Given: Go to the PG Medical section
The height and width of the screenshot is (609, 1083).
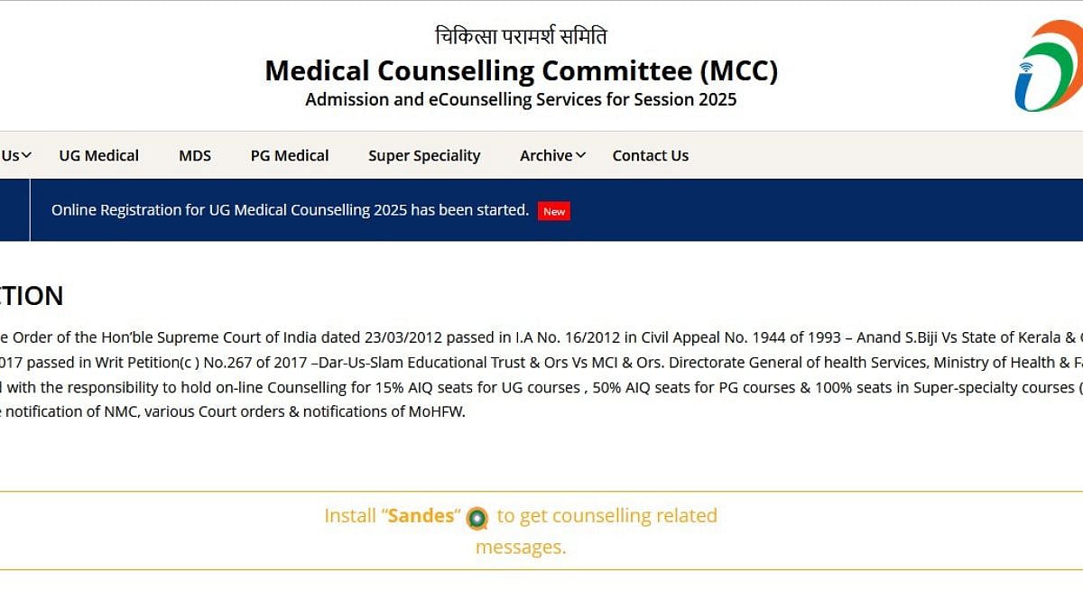Looking at the screenshot, I should pyautogui.click(x=290, y=155).
